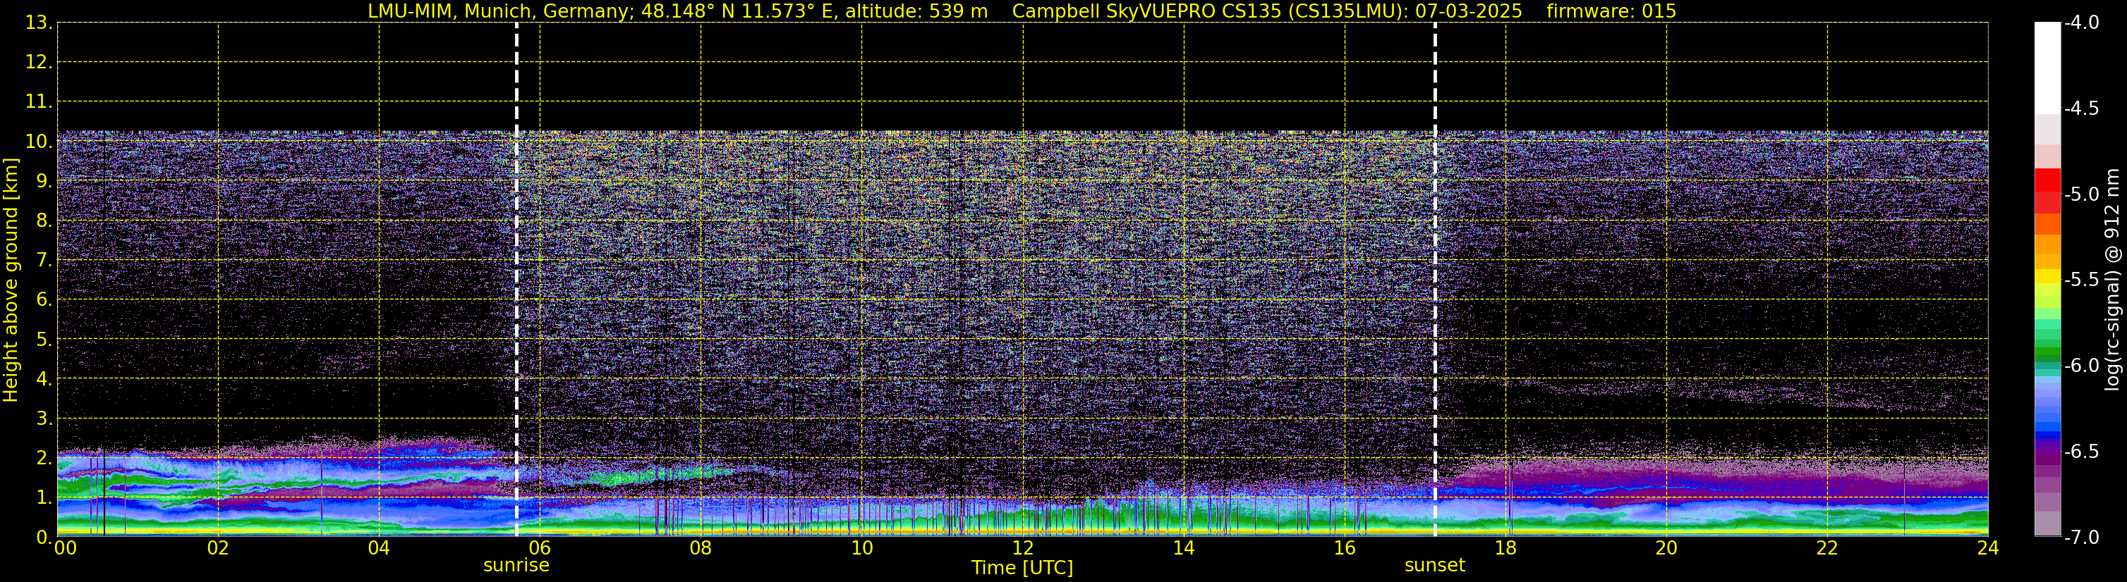The width and height of the screenshot is (2127, 582).
Task: Click the 06 tick label on time axis
Action: pos(540,548)
